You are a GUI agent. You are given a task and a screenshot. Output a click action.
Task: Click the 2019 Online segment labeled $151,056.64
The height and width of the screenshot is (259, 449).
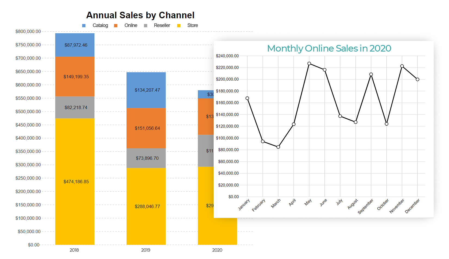[146, 128]
